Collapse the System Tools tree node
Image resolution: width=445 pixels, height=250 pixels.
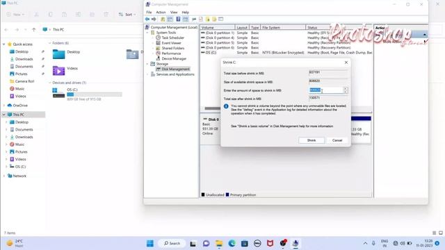[x=147, y=33]
